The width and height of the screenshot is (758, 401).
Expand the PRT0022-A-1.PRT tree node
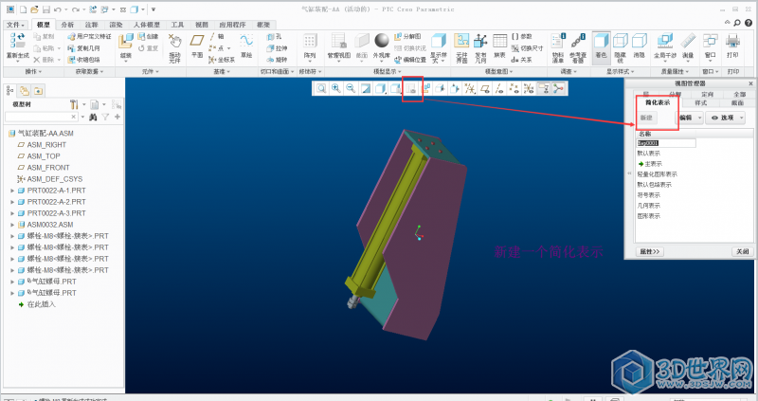pos(11,191)
